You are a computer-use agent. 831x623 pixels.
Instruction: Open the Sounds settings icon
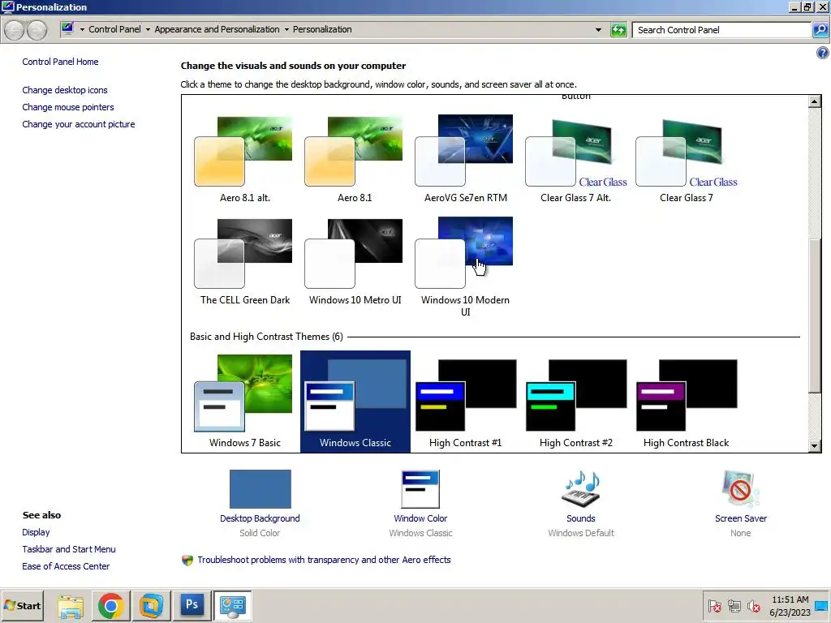click(x=581, y=489)
